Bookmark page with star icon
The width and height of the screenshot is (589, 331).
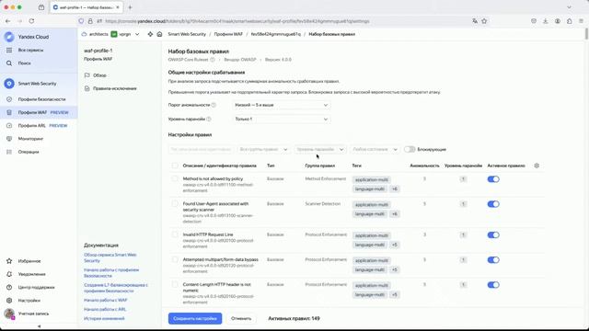(x=484, y=21)
